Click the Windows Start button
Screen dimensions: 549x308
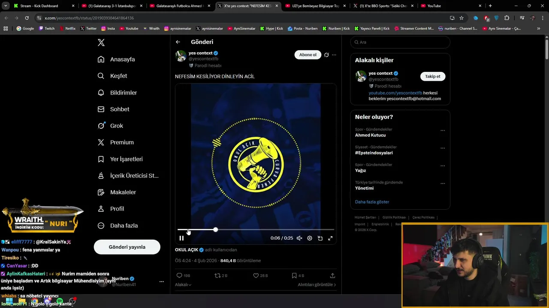pyautogui.click(x=9, y=302)
